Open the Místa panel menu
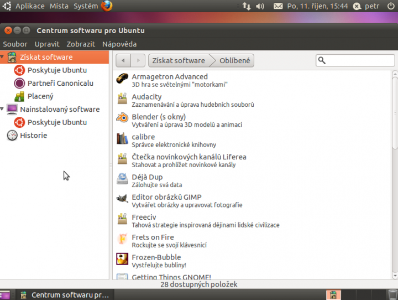398x300 pixels. pyautogui.click(x=59, y=6)
